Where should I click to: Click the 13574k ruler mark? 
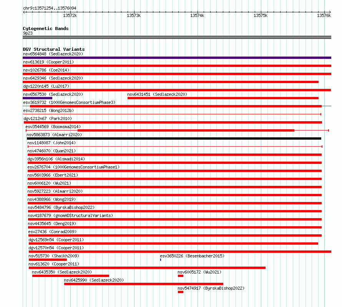[x=197, y=15]
